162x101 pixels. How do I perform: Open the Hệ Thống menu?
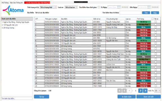click(5, 3)
